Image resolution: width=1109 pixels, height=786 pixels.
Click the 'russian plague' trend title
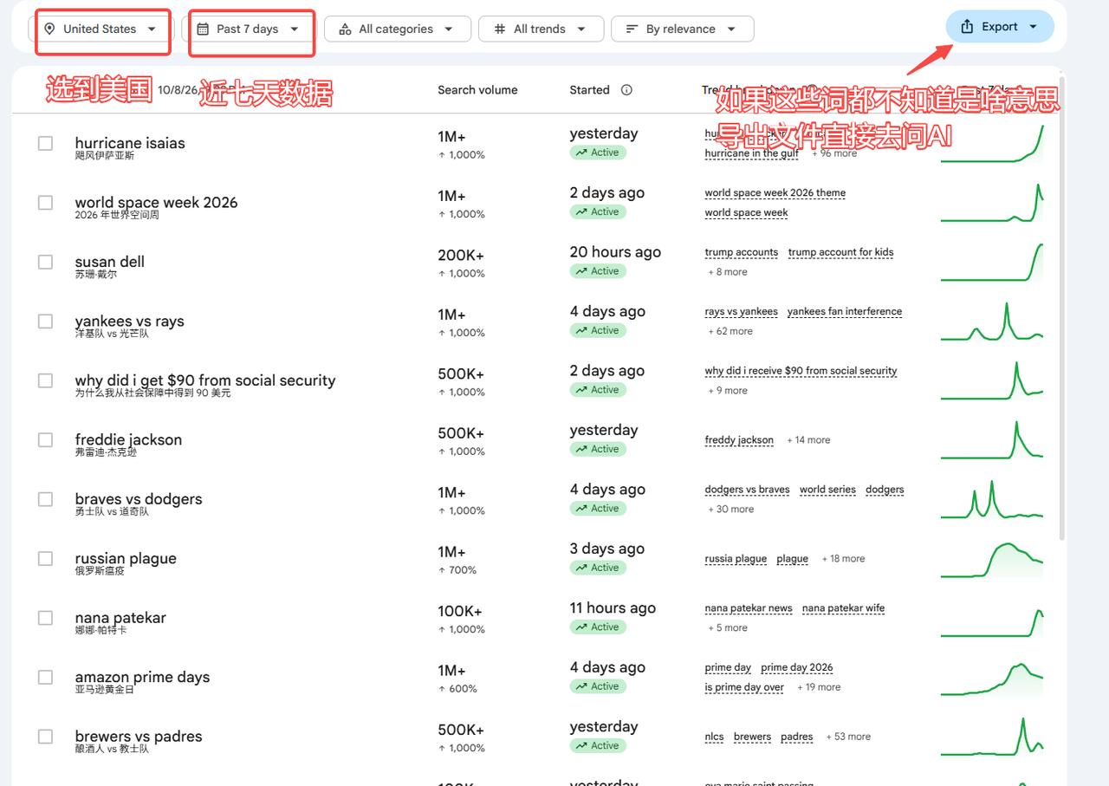(126, 559)
